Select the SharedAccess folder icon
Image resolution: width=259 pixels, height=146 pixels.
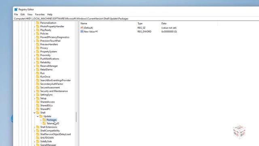(38, 102)
